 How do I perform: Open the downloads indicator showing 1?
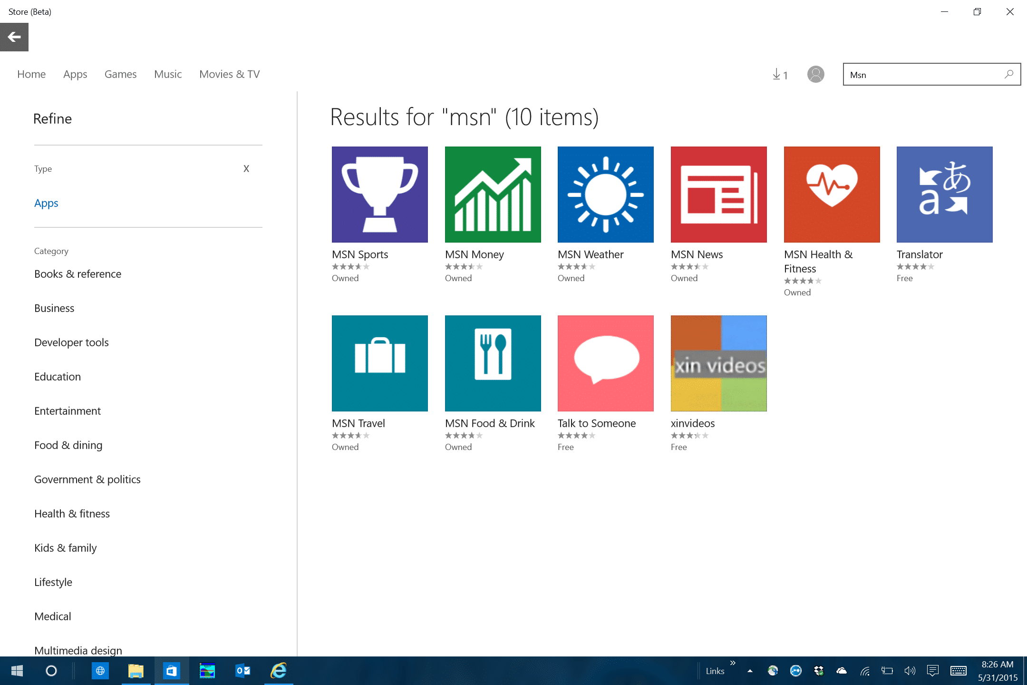[x=780, y=75]
